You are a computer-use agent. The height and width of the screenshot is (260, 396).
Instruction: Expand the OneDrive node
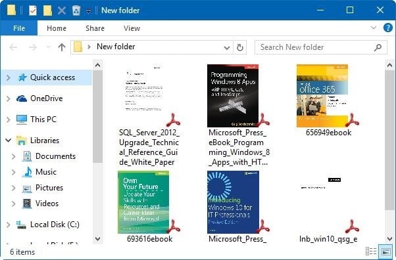click(9, 98)
